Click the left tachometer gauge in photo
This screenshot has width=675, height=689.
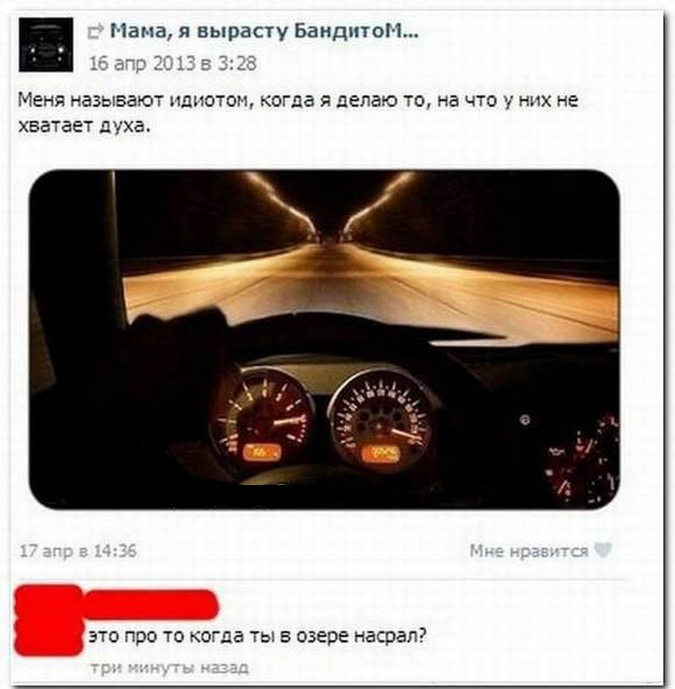(x=262, y=417)
